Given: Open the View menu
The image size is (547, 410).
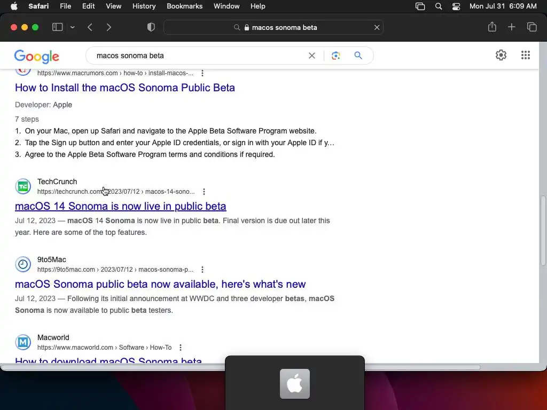Looking at the screenshot, I should pos(113,6).
